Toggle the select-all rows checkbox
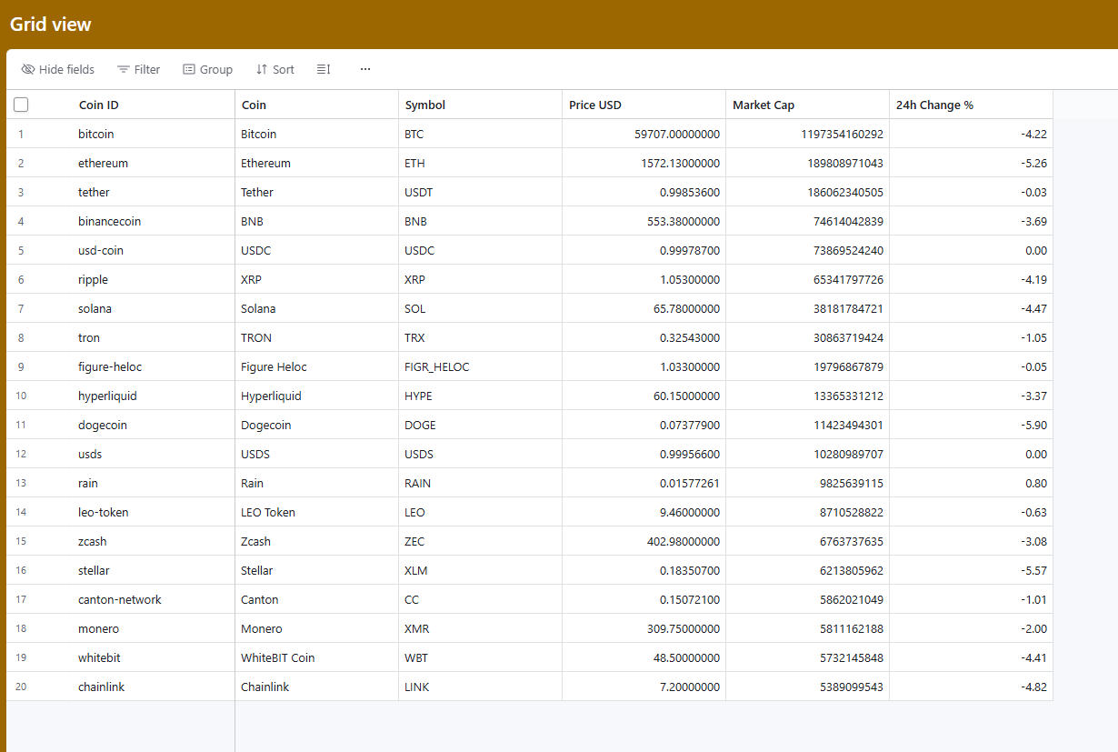 click(21, 105)
